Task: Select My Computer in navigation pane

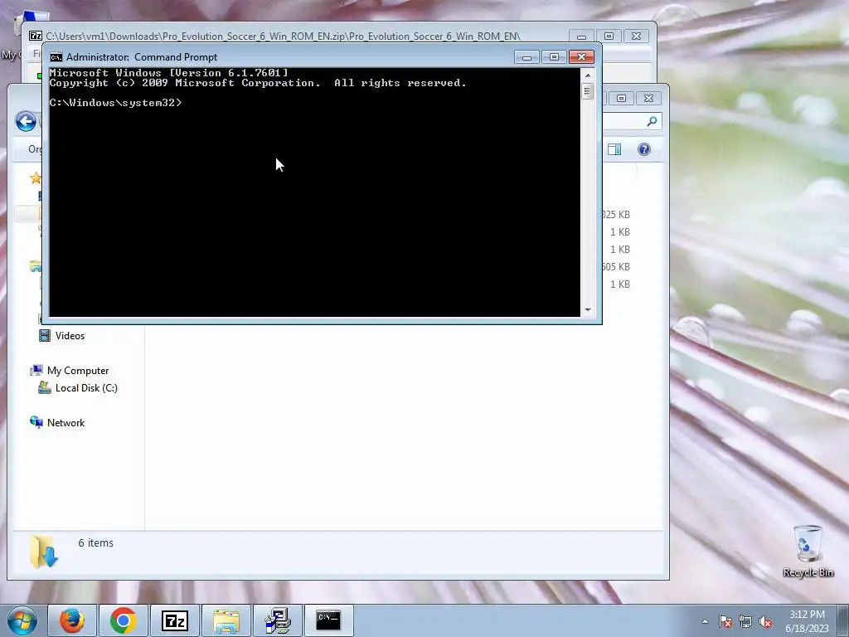Action: [78, 371]
